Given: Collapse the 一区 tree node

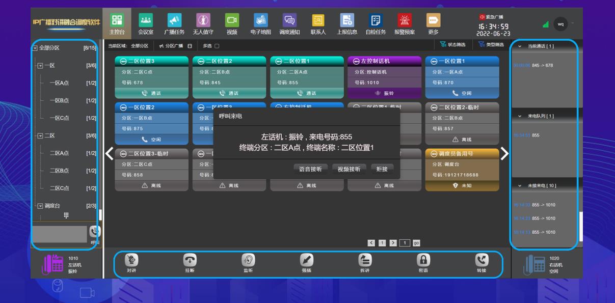Looking at the screenshot, I should click(x=40, y=66).
